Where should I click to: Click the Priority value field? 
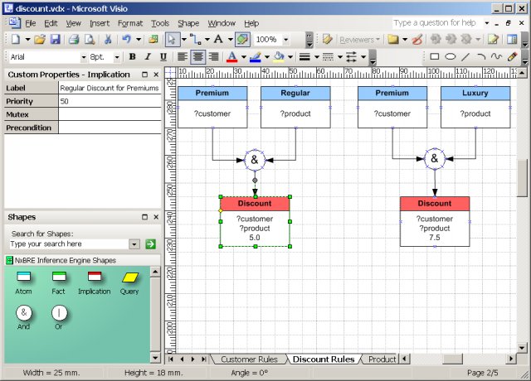click(110, 100)
